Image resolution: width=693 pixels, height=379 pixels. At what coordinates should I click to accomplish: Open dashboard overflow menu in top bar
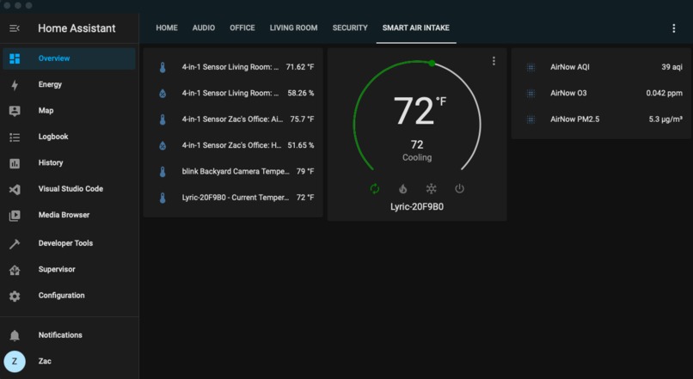673,28
